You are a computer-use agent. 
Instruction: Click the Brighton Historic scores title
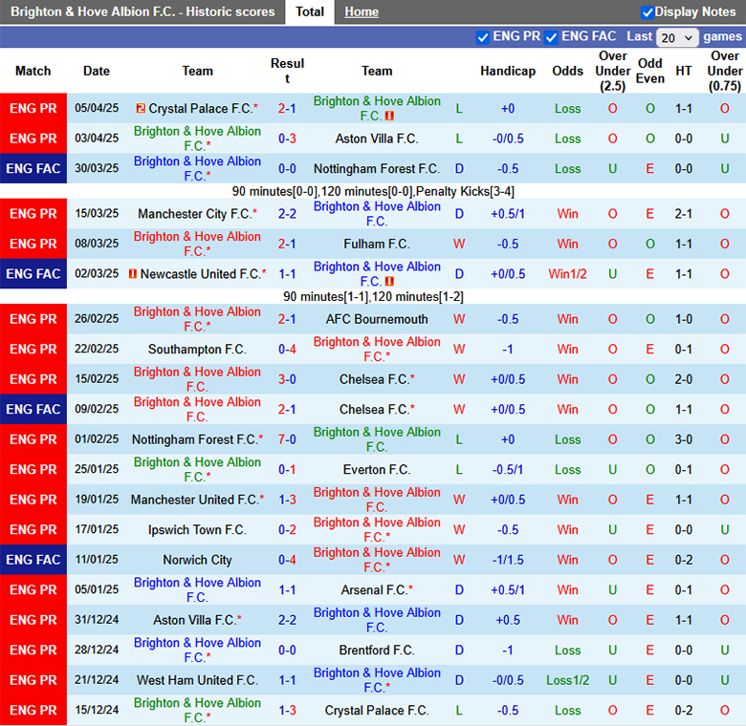click(x=143, y=11)
